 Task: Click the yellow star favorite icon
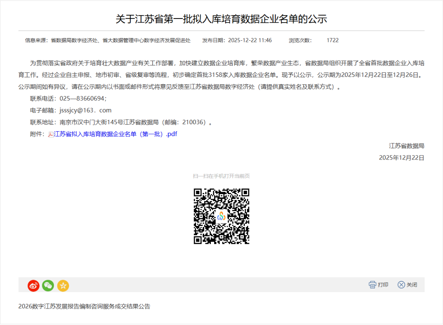click(63, 286)
